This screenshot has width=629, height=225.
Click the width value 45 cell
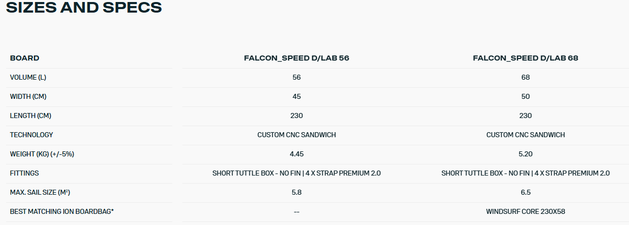(297, 96)
